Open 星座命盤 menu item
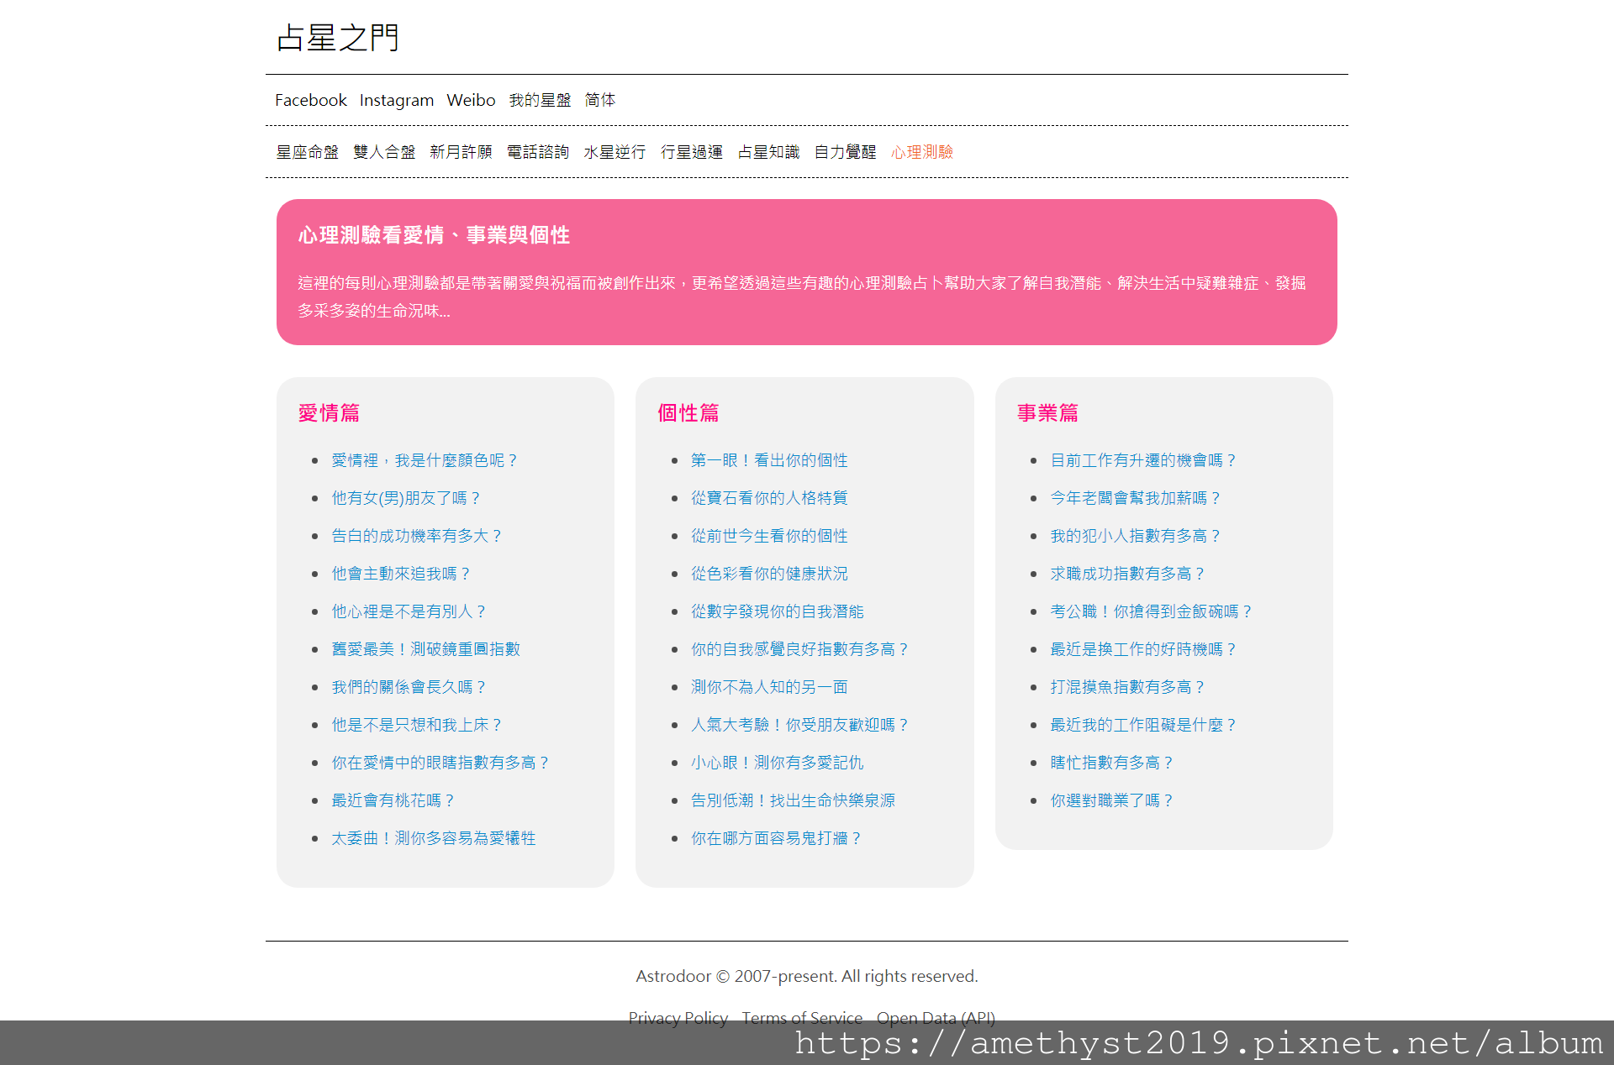The width and height of the screenshot is (1614, 1065). pyautogui.click(x=308, y=152)
